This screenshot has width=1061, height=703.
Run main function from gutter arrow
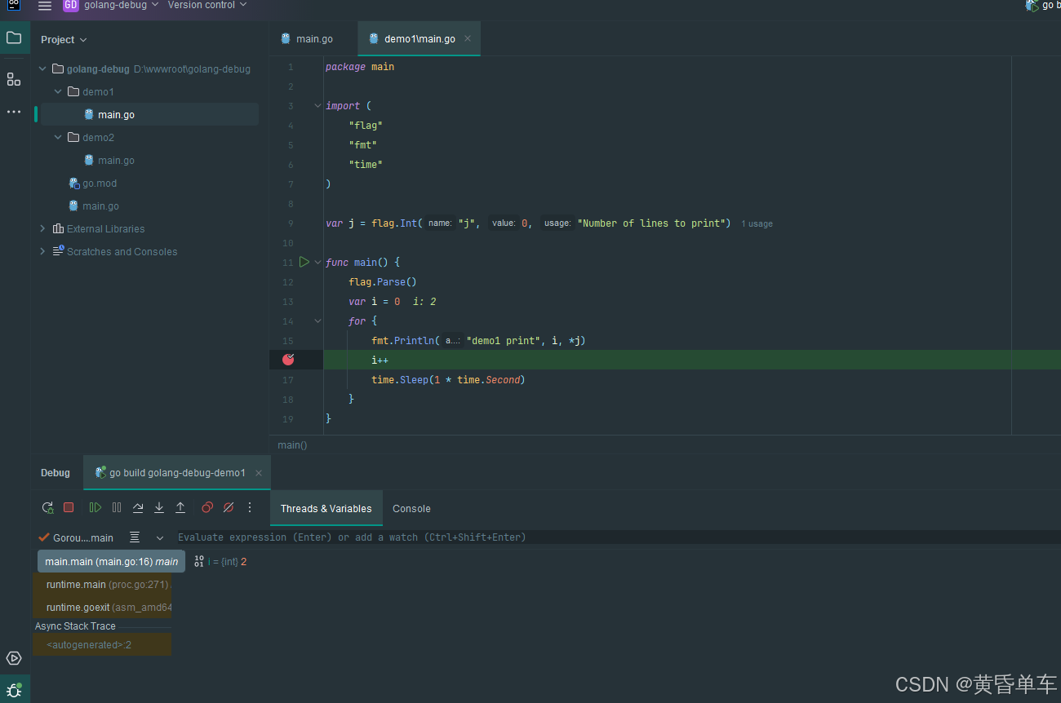[304, 262]
